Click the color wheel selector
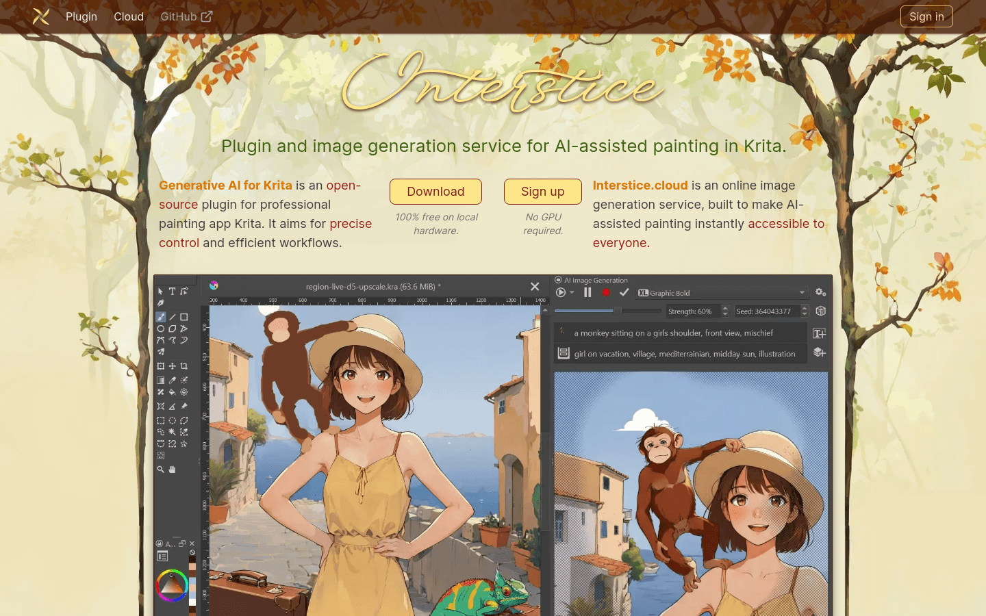Screen dimensions: 986x616 click(x=172, y=586)
